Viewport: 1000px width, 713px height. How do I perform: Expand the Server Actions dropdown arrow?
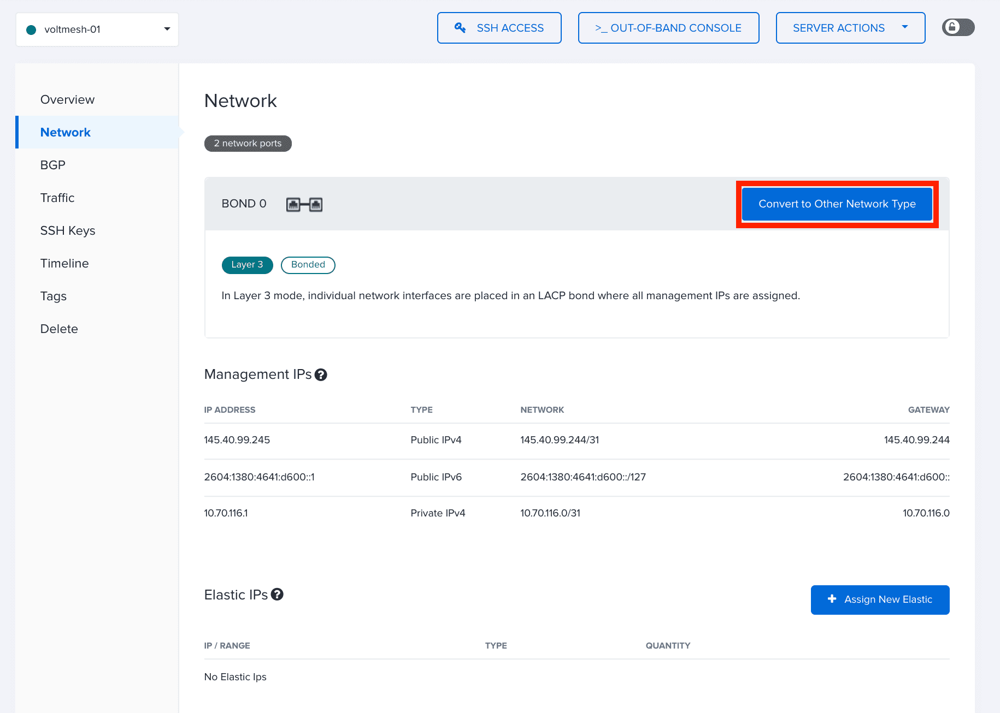905,27
